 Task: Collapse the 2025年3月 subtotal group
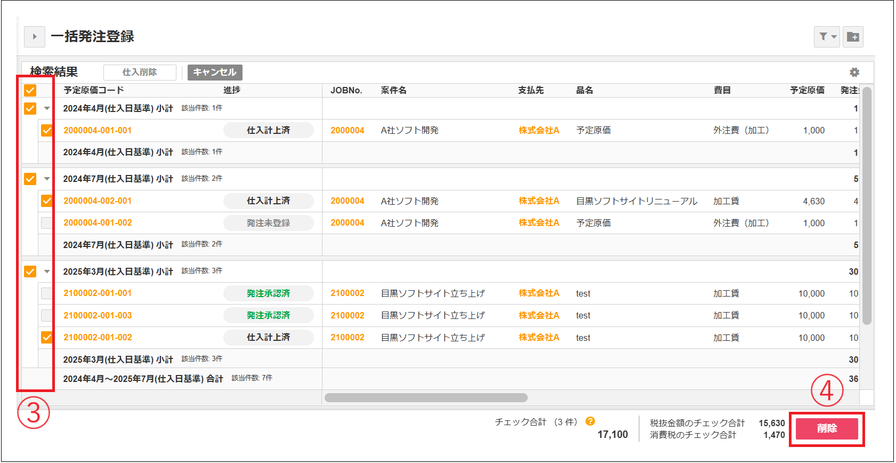click(47, 272)
